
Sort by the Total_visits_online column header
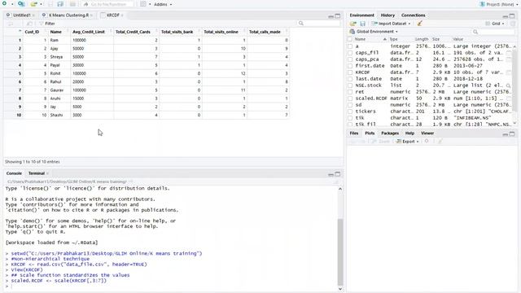click(221, 32)
